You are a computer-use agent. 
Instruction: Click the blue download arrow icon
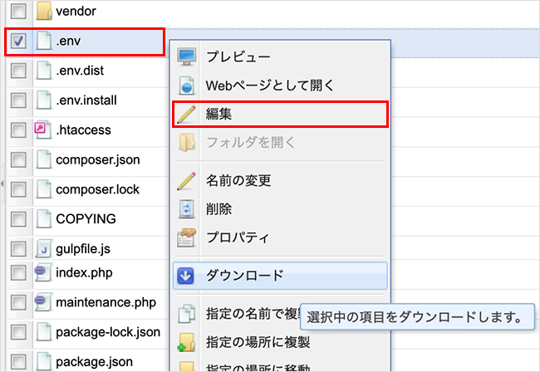187,275
